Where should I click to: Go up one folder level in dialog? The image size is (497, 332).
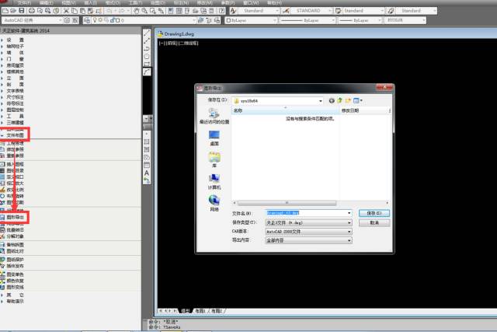click(x=339, y=100)
